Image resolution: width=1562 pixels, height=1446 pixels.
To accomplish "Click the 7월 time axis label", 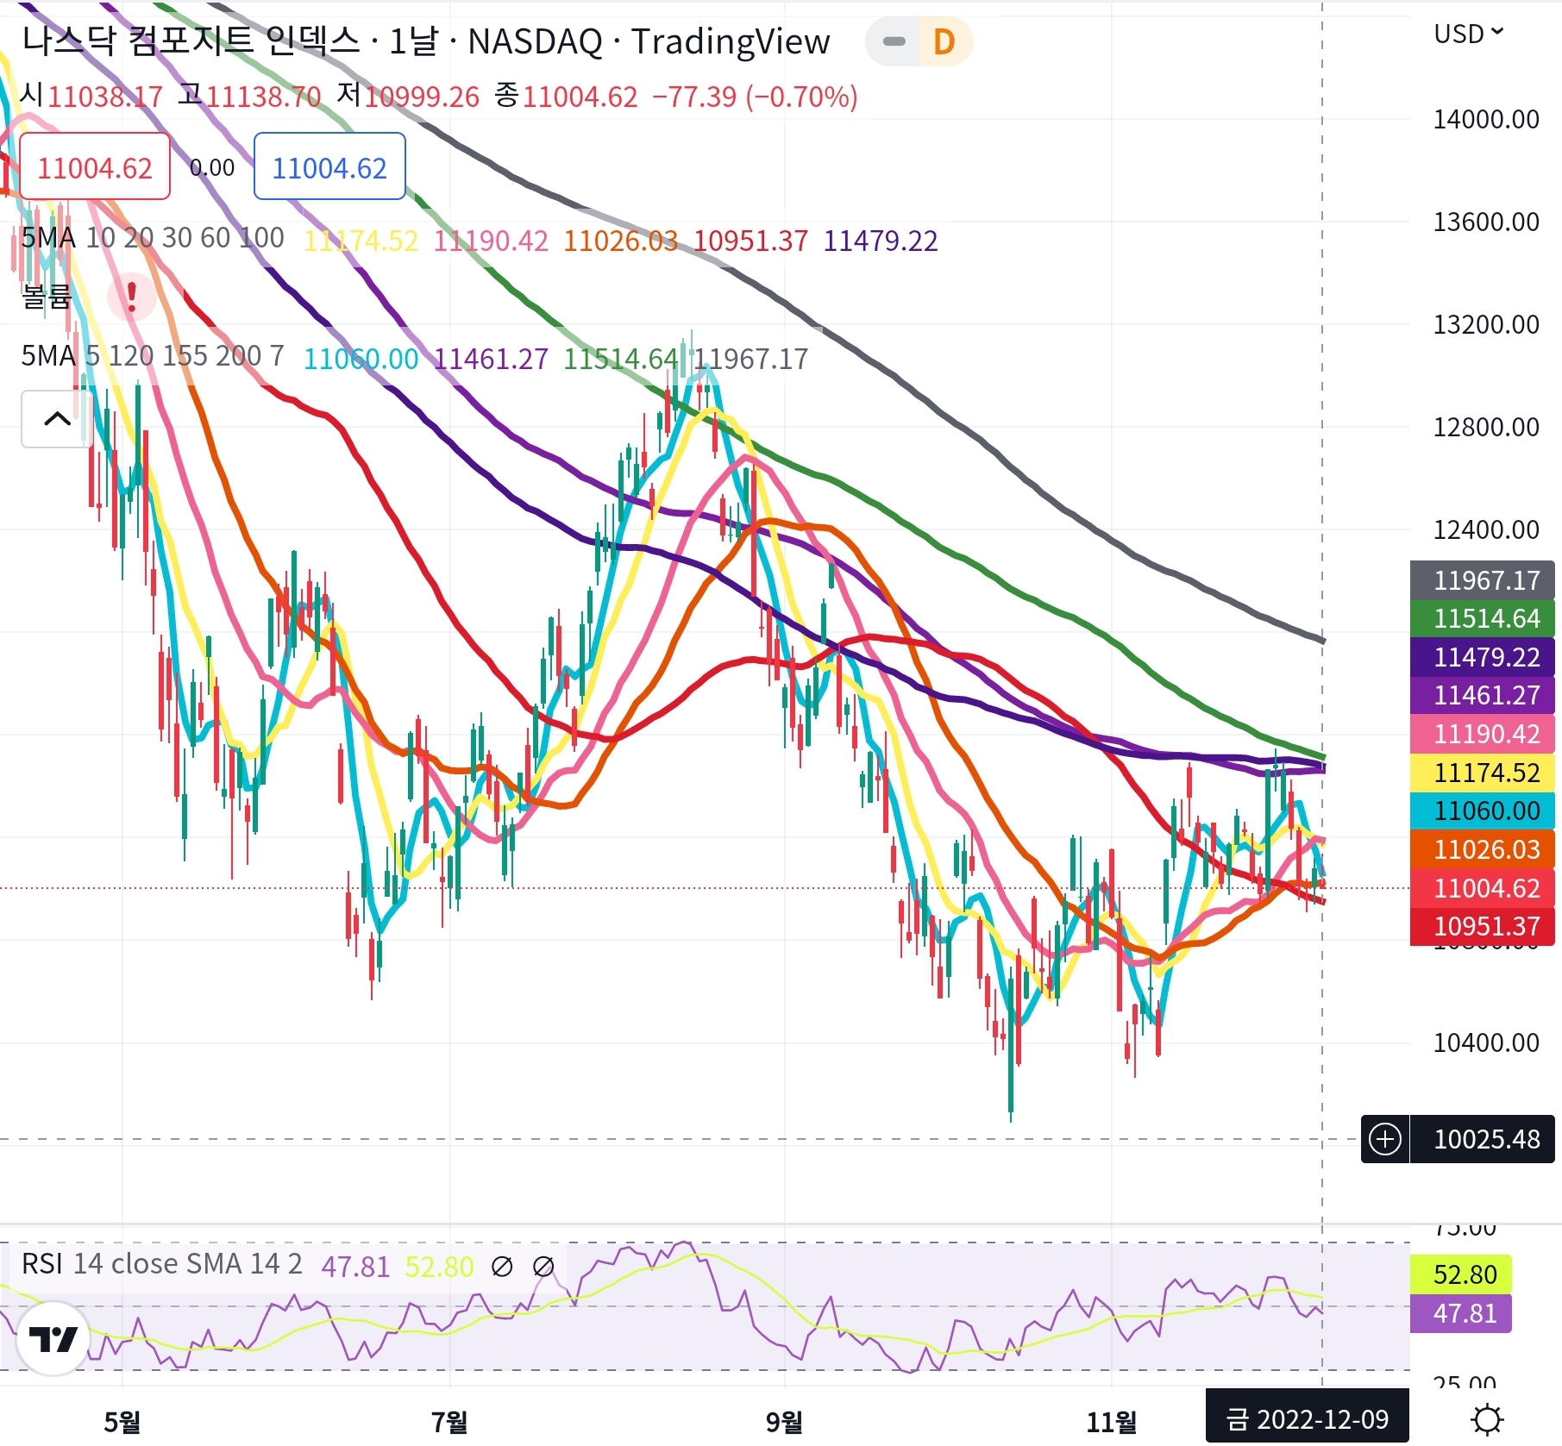I will tap(449, 1422).
